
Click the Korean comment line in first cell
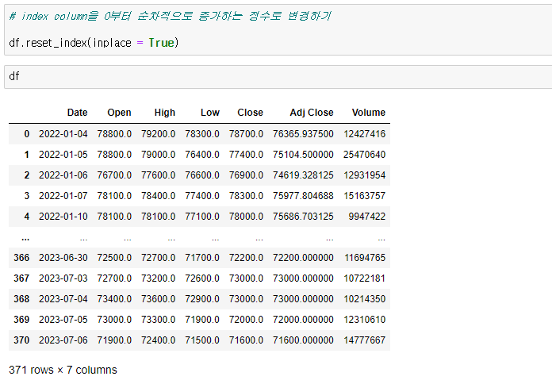[170, 16]
